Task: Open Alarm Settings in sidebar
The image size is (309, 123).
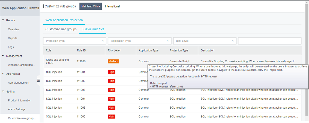Action: (17, 109)
